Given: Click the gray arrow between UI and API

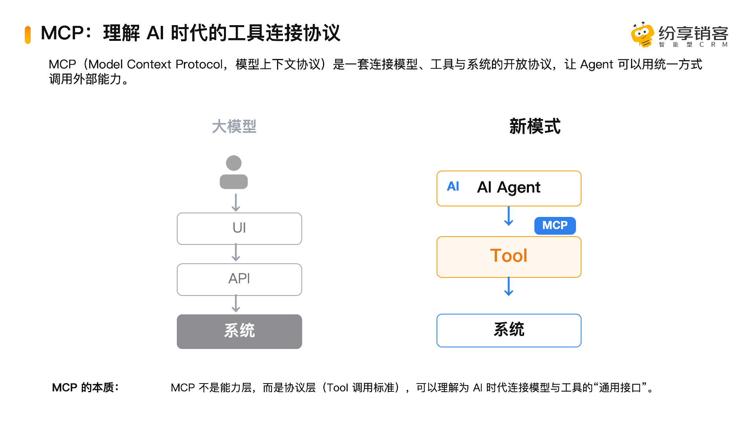Looking at the screenshot, I should 236,253.
